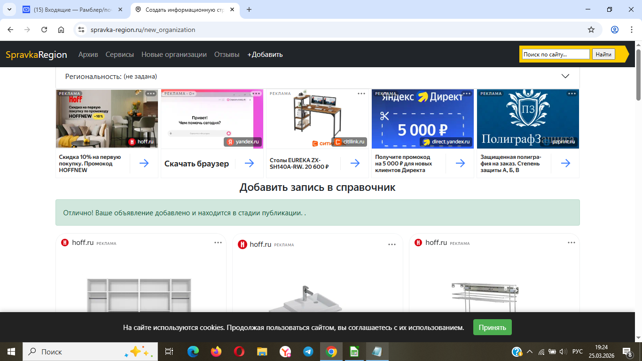The width and height of the screenshot is (642, 361).
Task: Open the Chrome tab search dropdown
Action: pyautogui.click(x=9, y=9)
